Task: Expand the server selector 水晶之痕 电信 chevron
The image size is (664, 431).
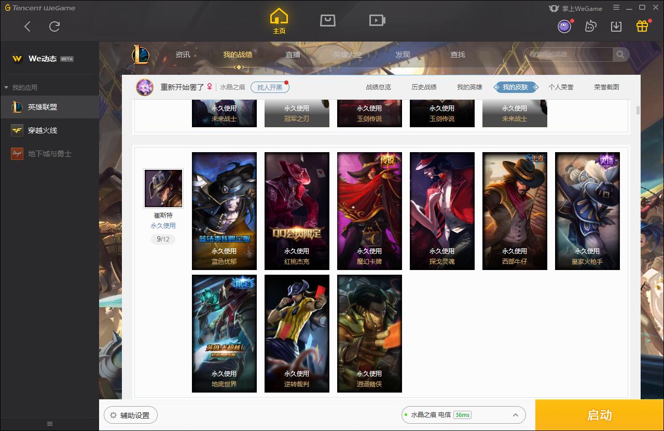Action: [516, 415]
